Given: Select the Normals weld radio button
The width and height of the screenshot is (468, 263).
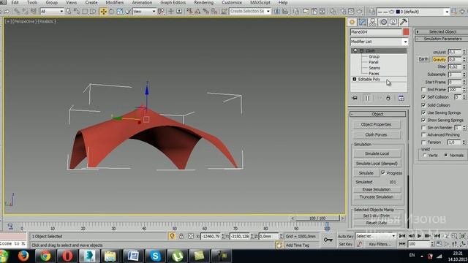Looking at the screenshot, I should (446, 156).
